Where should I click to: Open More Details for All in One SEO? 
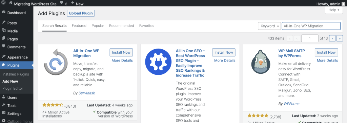(225, 60)
